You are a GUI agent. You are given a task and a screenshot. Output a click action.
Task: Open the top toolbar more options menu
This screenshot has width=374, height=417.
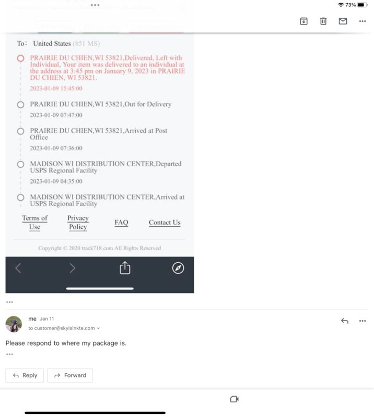coord(363,21)
